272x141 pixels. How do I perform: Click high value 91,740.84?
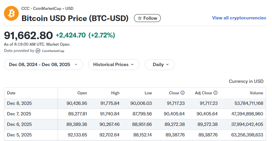110,114
